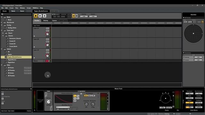This screenshot has width=205, height=115.
Task: Click the add parameter sheet tab
Action: [63, 20]
